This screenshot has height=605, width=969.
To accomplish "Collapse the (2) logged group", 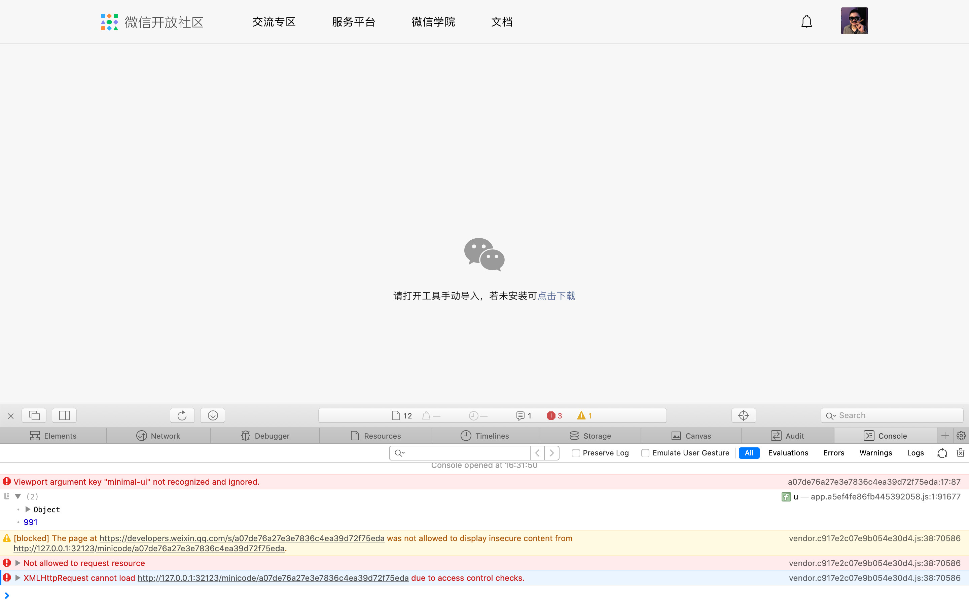I will [x=17, y=496].
